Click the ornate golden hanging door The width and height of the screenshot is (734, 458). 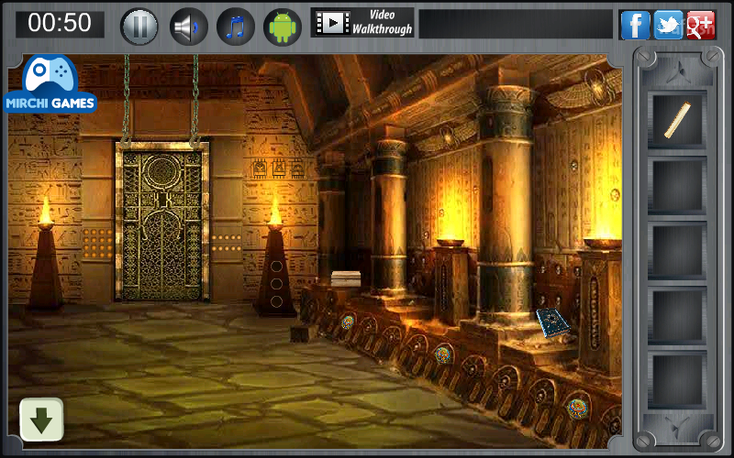pyautogui.click(x=162, y=221)
